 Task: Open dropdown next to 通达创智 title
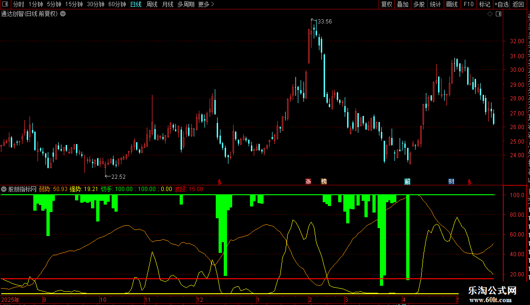tap(63, 14)
